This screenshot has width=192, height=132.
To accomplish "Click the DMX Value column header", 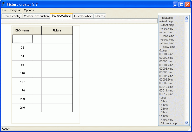I will (x=22, y=30).
